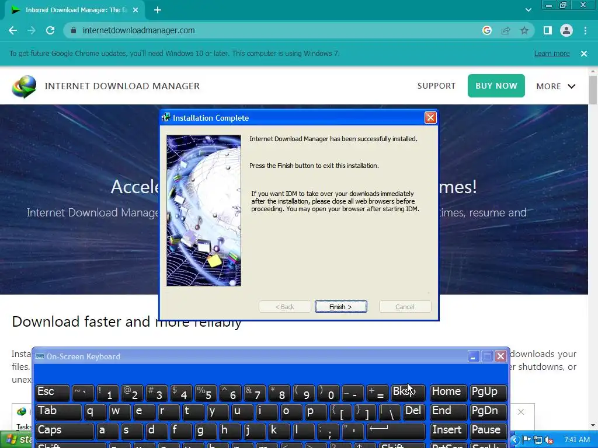
Task: Tap the tilde key on the keyboard
Action: 83,393
